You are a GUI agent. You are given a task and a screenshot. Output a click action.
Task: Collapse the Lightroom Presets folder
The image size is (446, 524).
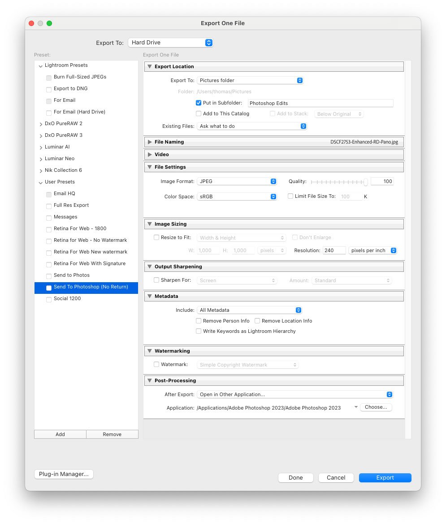click(x=41, y=66)
